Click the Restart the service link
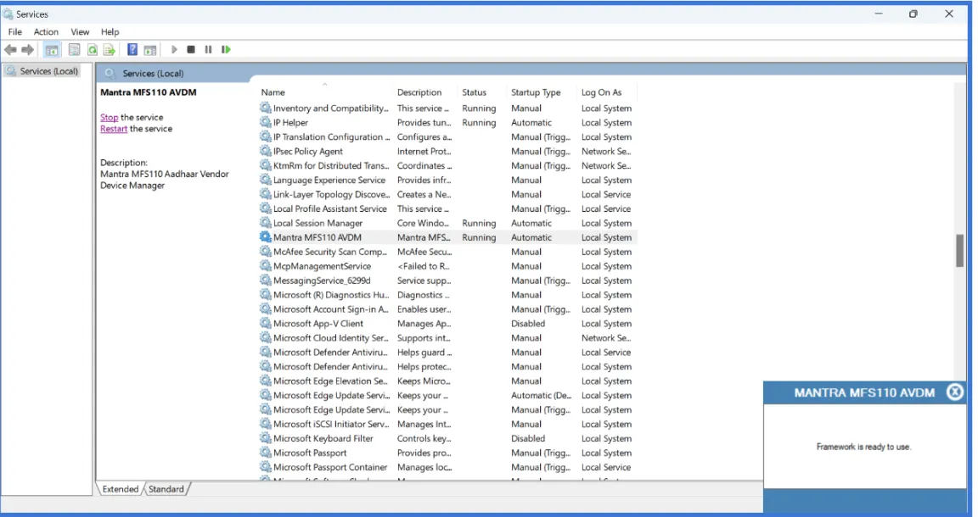 [x=114, y=129]
